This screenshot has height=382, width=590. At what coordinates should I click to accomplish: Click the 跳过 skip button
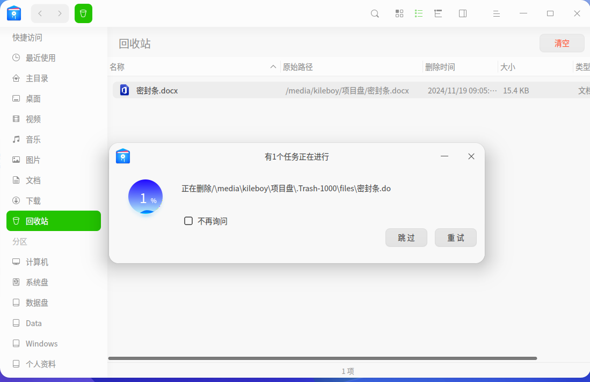coord(406,237)
